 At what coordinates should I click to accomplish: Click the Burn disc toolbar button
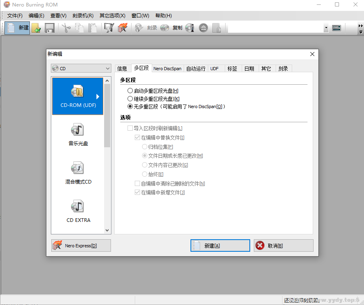[x=146, y=28]
